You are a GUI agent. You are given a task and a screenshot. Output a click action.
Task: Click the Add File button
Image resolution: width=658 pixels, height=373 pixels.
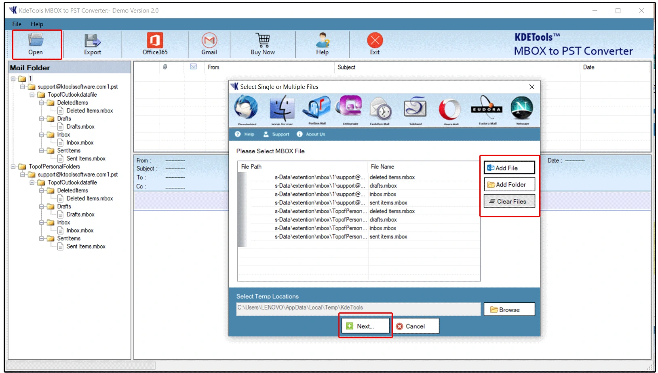pos(509,168)
